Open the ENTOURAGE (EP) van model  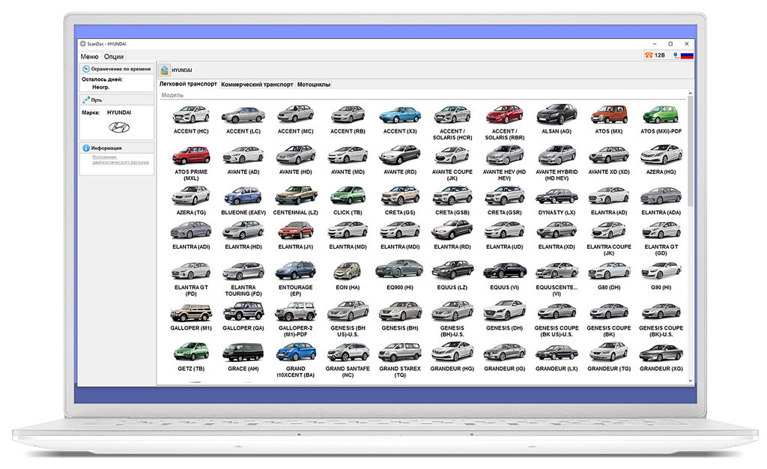click(295, 279)
